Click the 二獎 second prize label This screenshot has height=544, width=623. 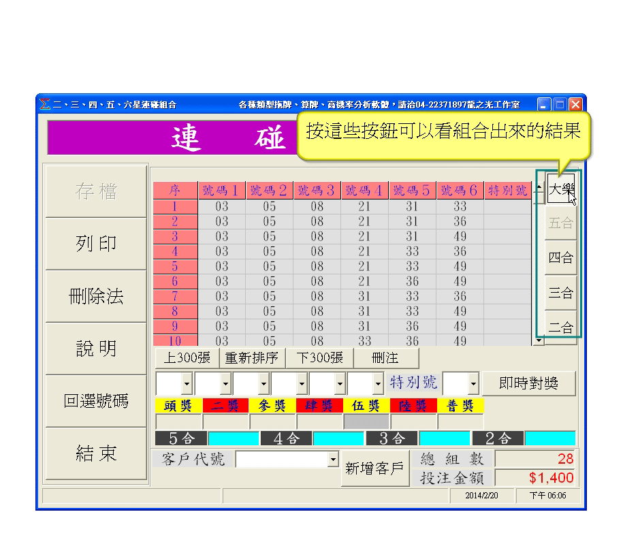coord(225,406)
